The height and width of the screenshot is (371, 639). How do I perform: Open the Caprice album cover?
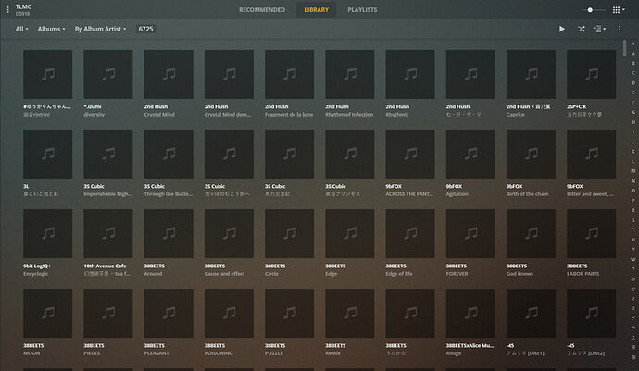[531, 74]
